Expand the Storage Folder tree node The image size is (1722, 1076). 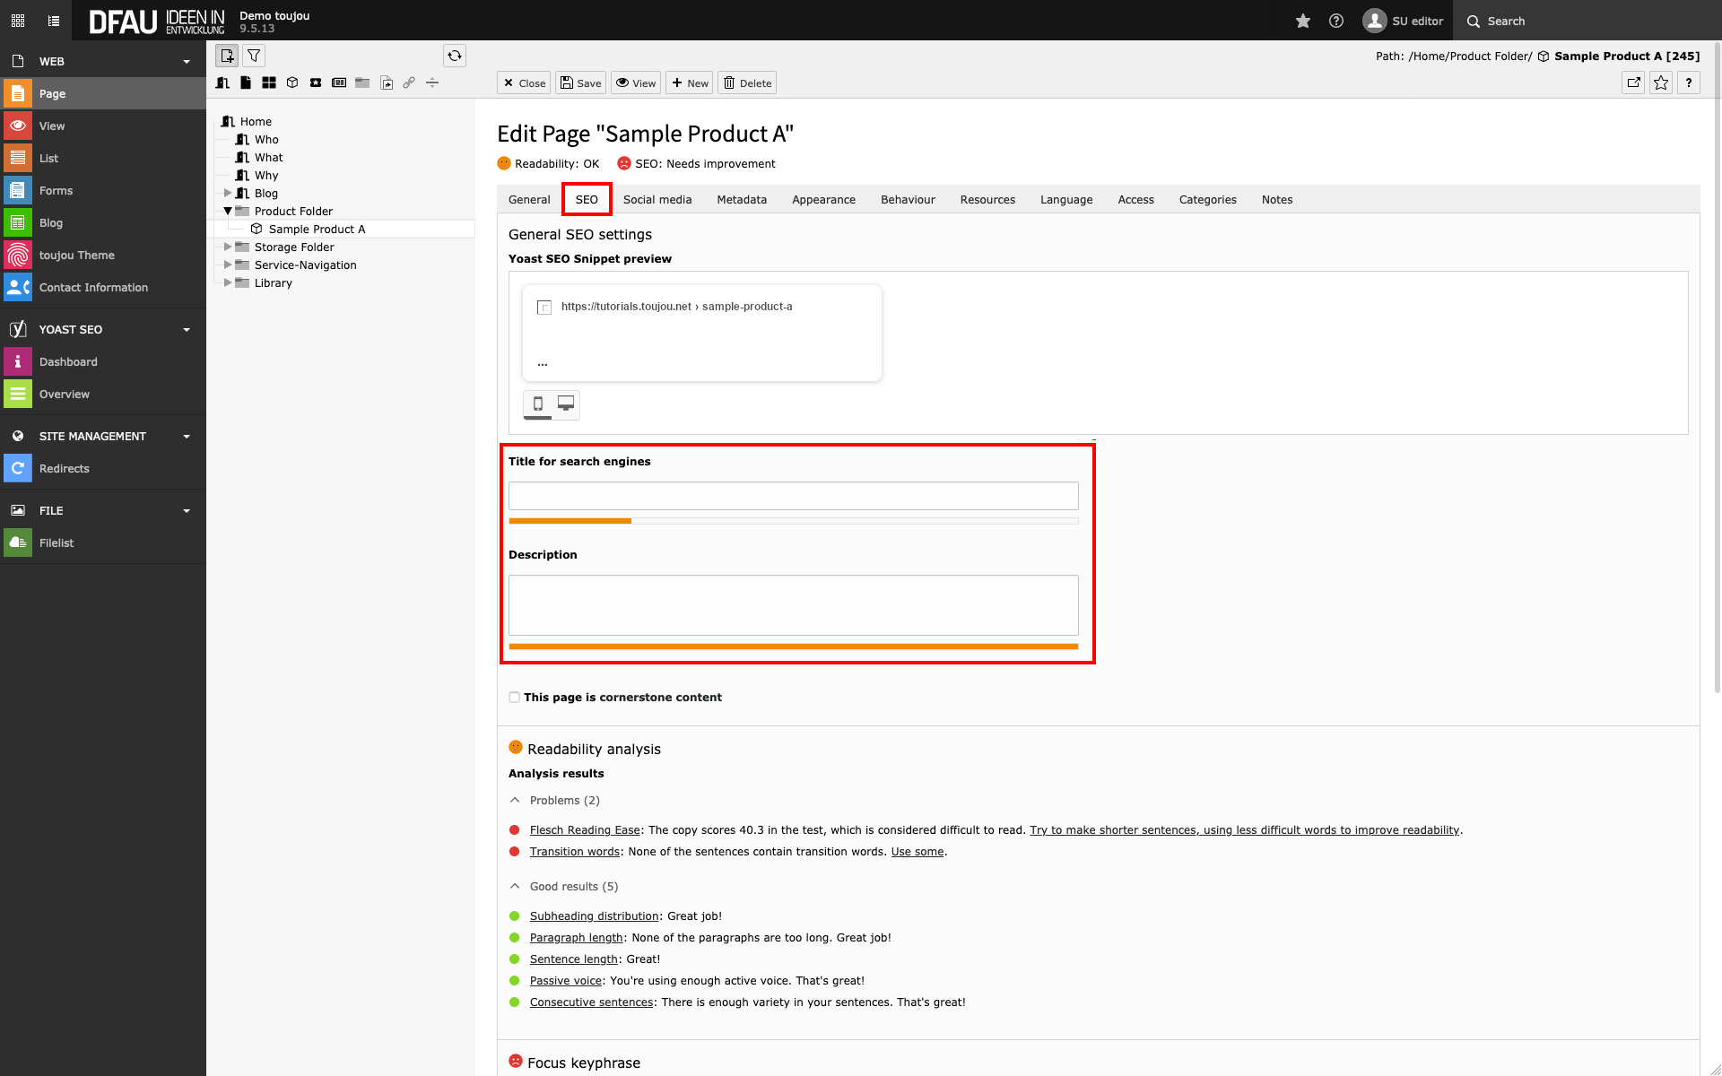coord(228,247)
